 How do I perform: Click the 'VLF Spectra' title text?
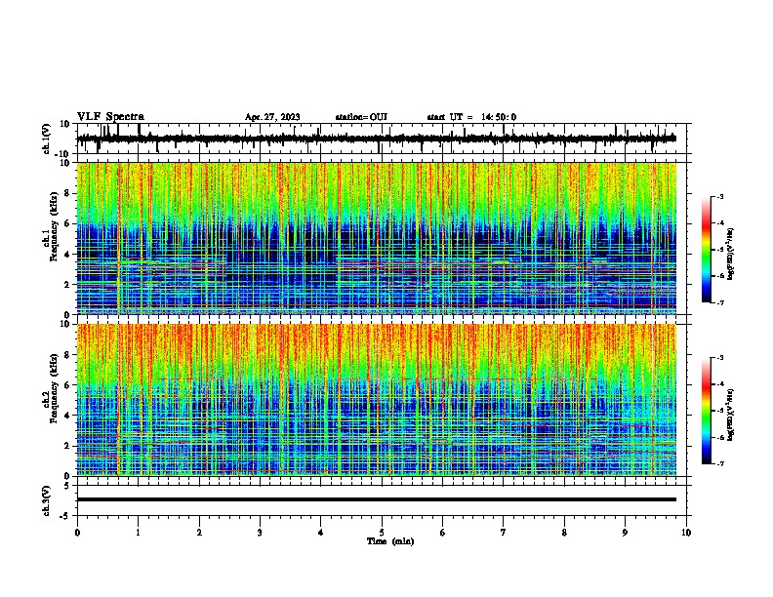pyautogui.click(x=110, y=117)
